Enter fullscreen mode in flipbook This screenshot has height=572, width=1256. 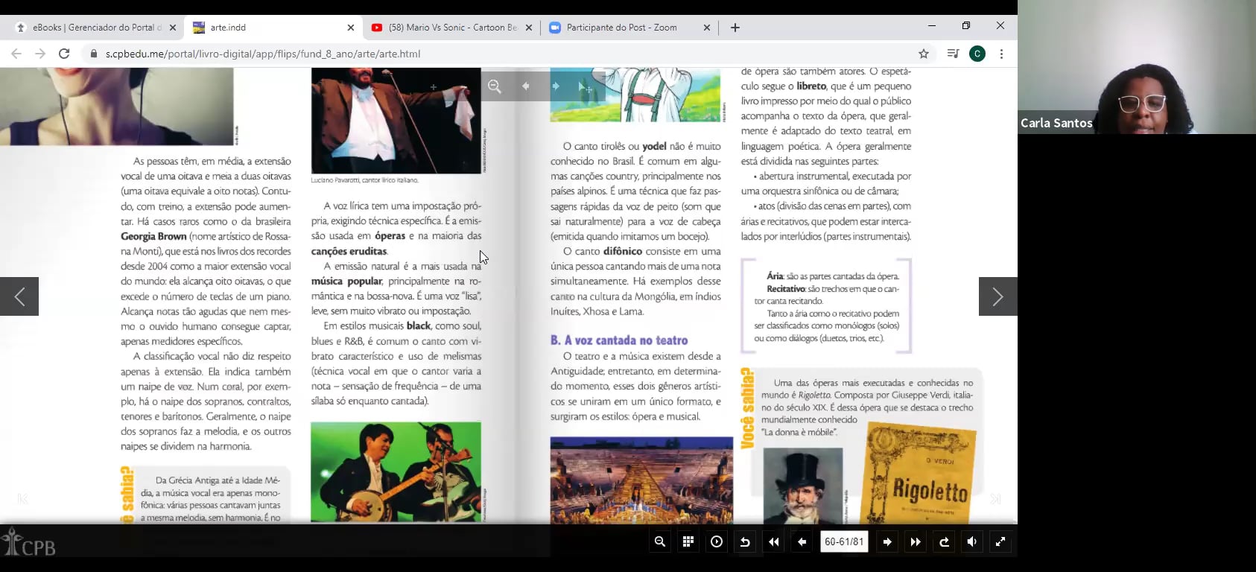[x=1000, y=541]
